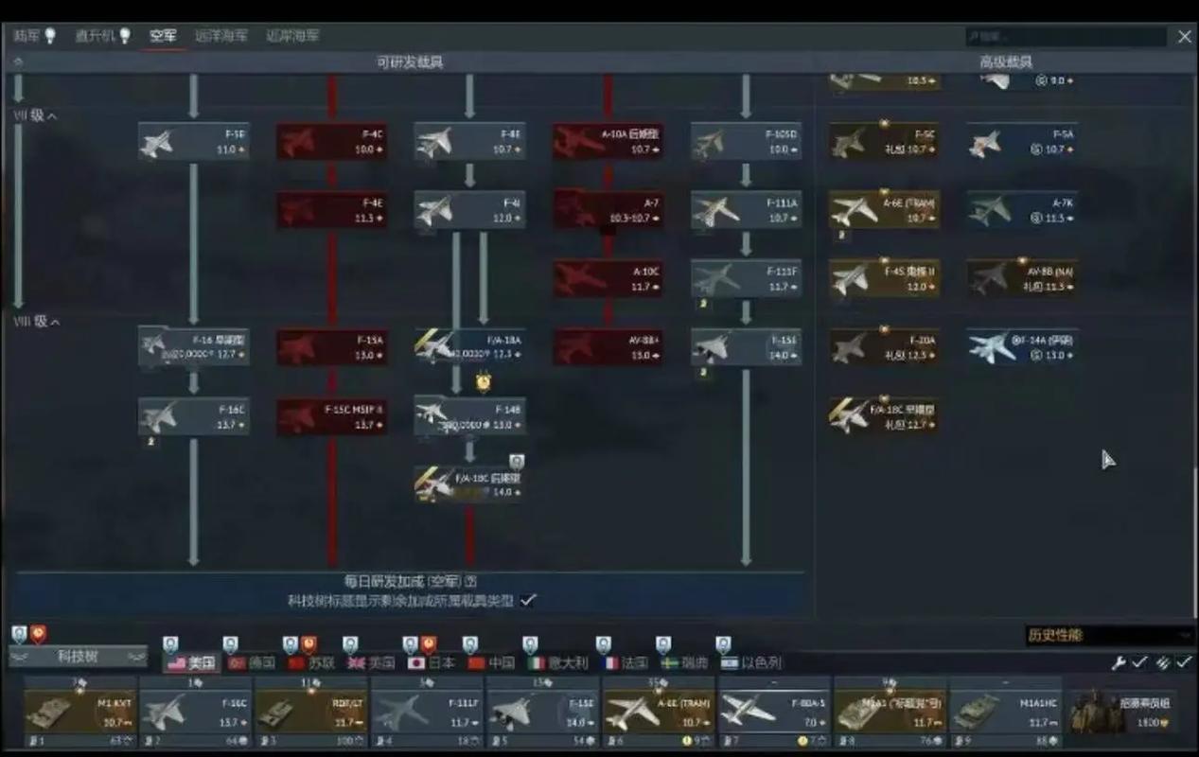Select the F-111A aircraft card
This screenshot has height=757, width=1199.
746,210
